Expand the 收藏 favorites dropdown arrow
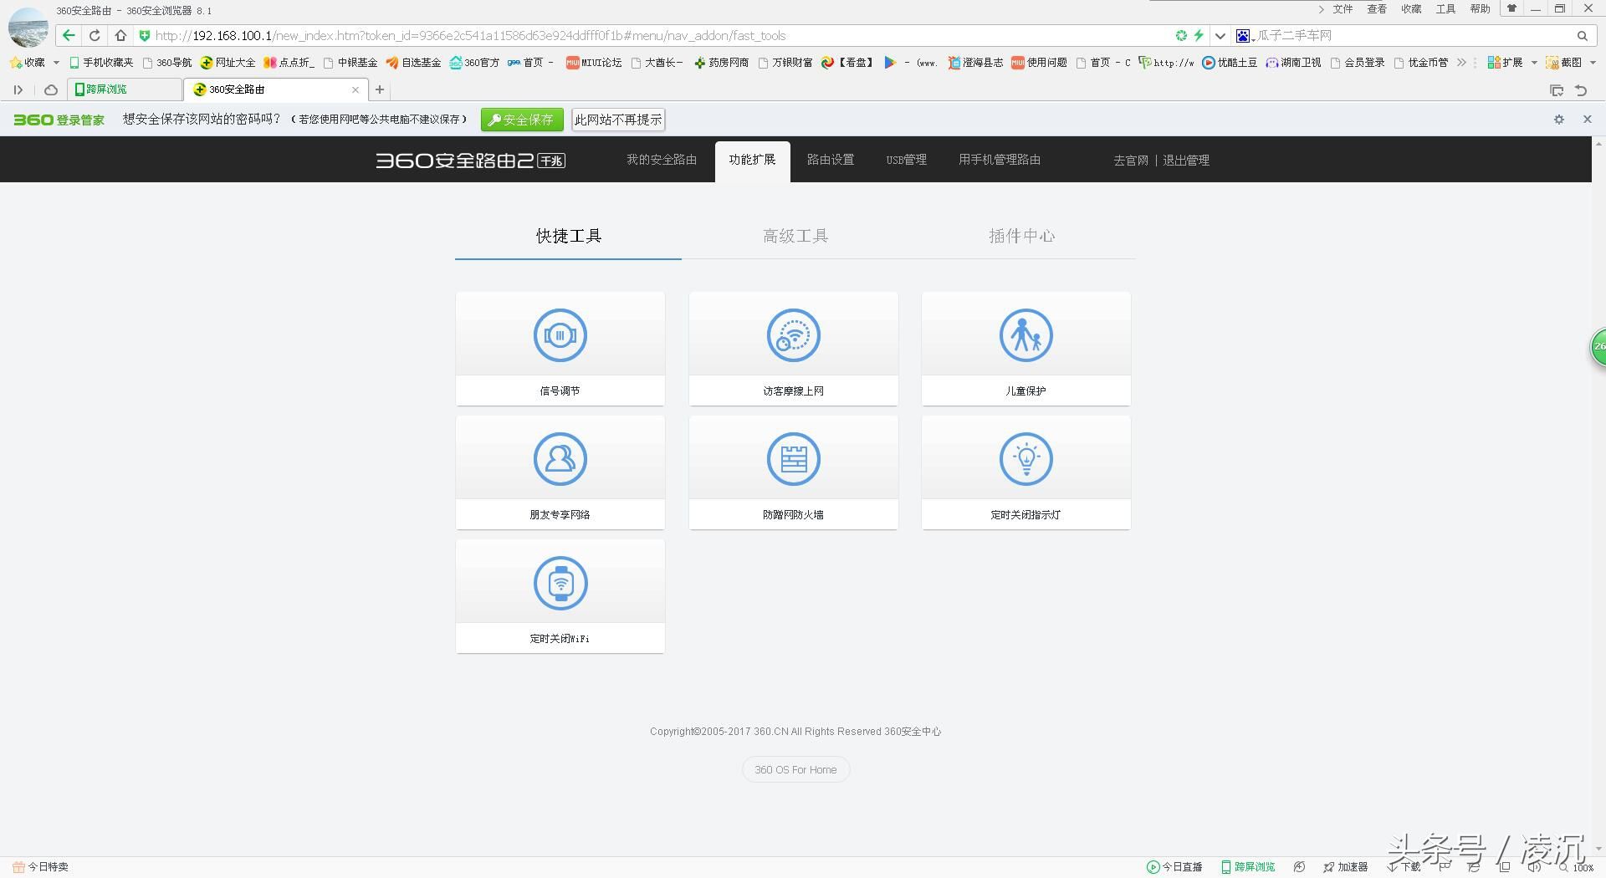This screenshot has width=1606, height=878. pos(56,63)
